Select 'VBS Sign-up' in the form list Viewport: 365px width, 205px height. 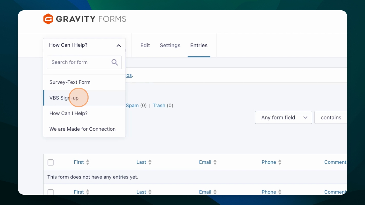[84, 98]
